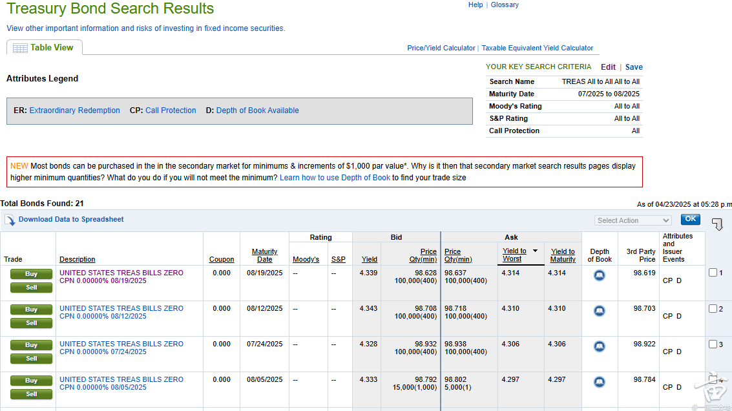The width and height of the screenshot is (732, 411).
Task: Open Depth of Book icon for 08/12/2025 bill
Action: (600, 311)
